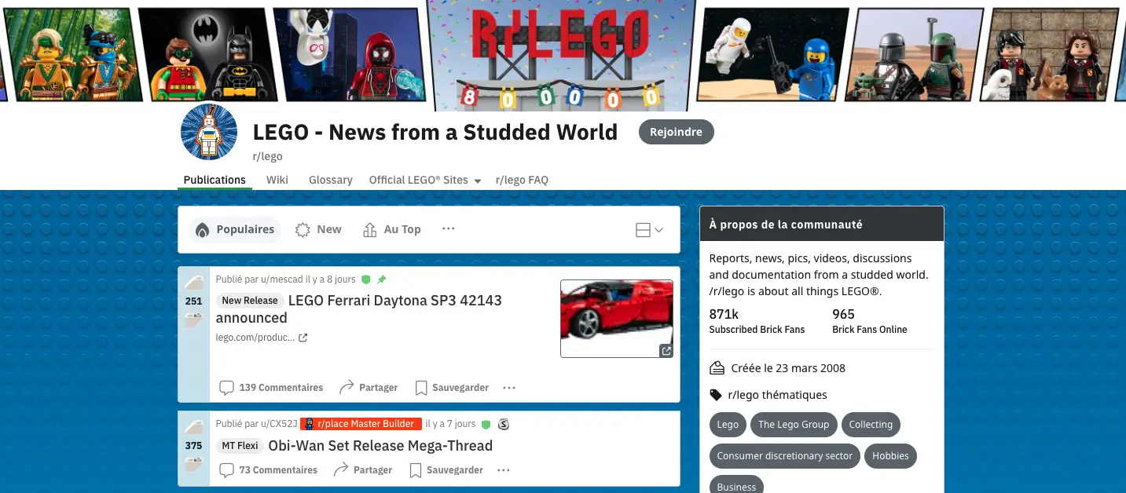Select the Lego topic tag
The height and width of the screenshot is (493, 1126).
(728, 425)
